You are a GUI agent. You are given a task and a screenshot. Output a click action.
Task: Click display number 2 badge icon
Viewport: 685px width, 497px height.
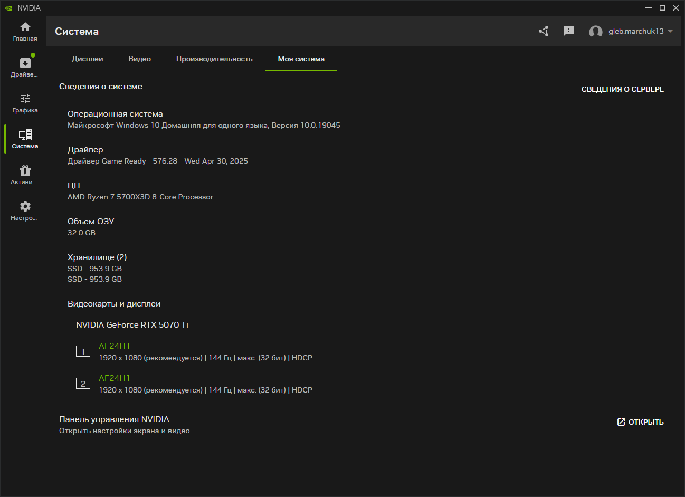pos(83,384)
